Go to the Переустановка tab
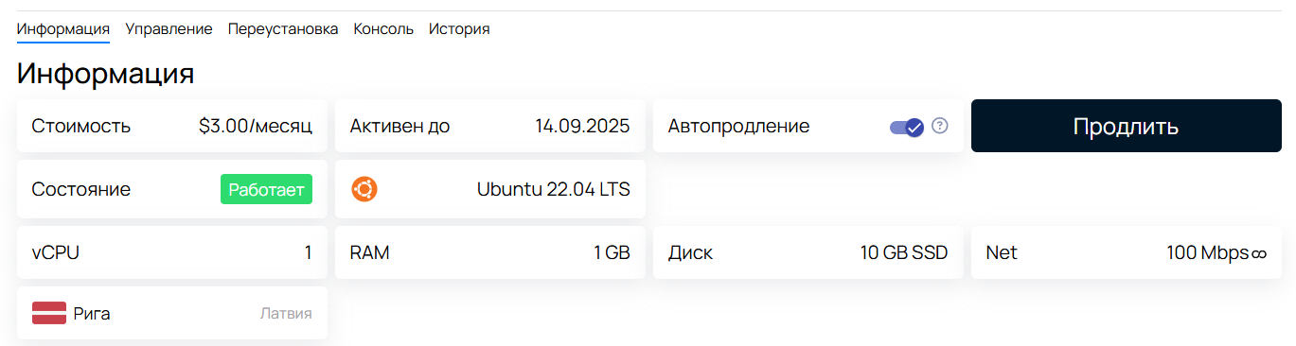1296x346 pixels. pos(283,28)
